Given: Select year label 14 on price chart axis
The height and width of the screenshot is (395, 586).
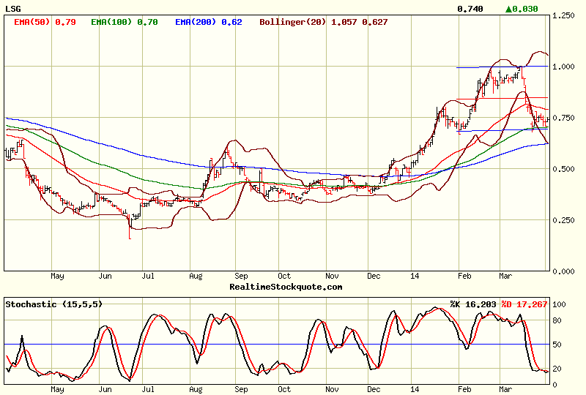Looking at the screenshot, I should (415, 276).
